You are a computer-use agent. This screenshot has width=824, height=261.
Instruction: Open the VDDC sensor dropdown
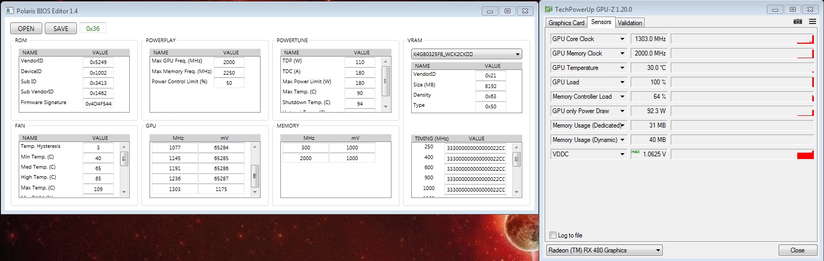(623, 154)
